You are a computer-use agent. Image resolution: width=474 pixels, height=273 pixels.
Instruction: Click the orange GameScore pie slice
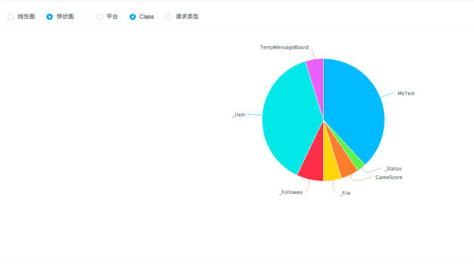pyautogui.click(x=344, y=162)
